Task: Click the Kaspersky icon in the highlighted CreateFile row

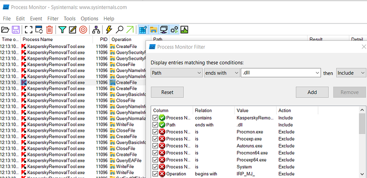Action: coord(24,82)
